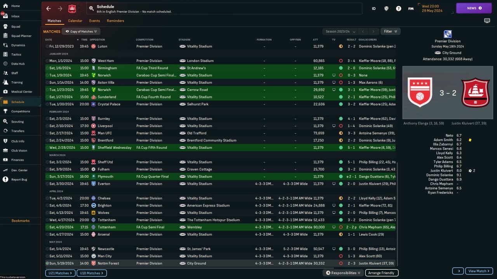Click the TV icon on the Liverpool row

click(334, 126)
